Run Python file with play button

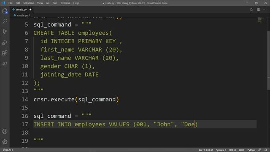252,10
